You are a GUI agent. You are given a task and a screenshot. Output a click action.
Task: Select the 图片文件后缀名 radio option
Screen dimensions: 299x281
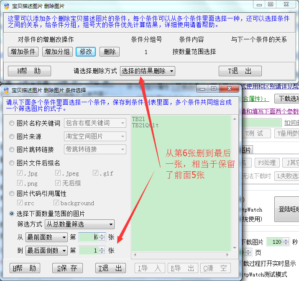pos(12,163)
